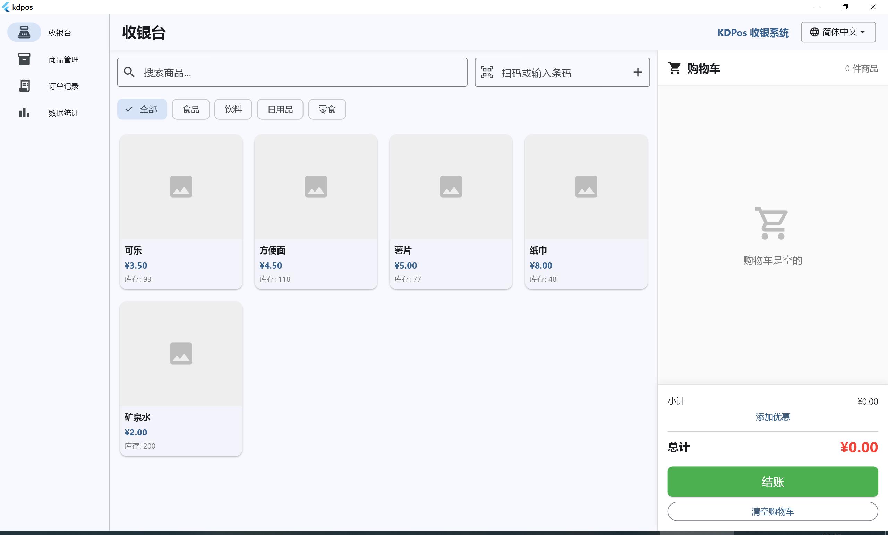This screenshot has height=535, width=888.
Task: Click the magnifier search icon
Action: [129, 72]
